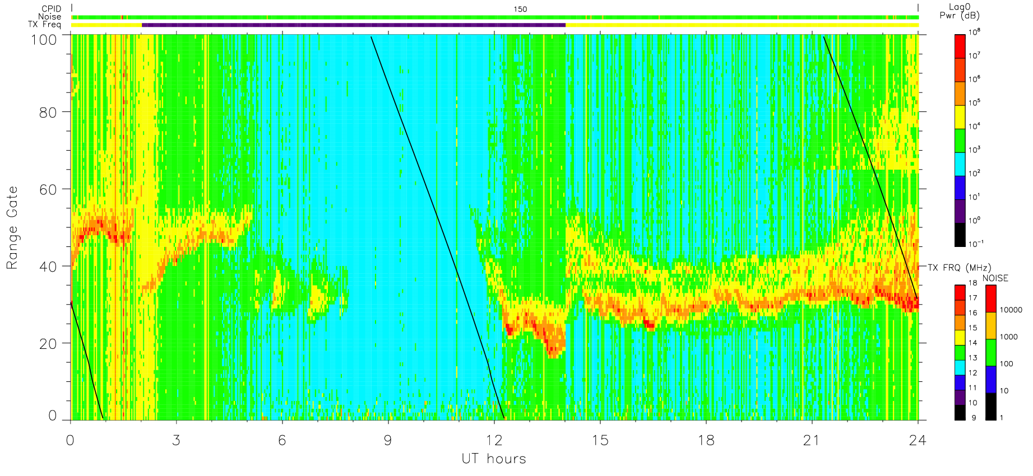This screenshot has height=476, width=1033.
Task: Click x-axis tick label '21'
Action: (x=812, y=440)
